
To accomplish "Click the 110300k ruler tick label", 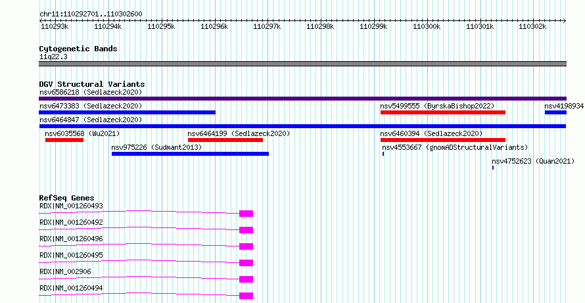I will click(x=427, y=27).
